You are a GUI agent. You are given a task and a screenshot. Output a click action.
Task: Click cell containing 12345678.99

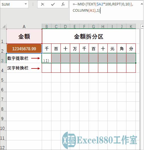[x=24, y=49]
